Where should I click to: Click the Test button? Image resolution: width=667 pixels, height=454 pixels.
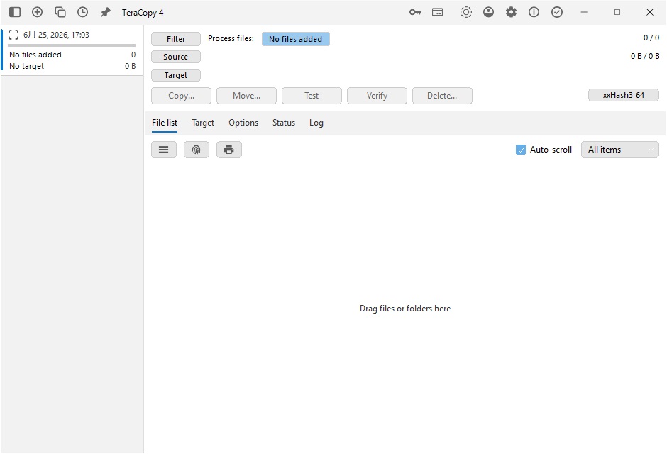(x=312, y=96)
